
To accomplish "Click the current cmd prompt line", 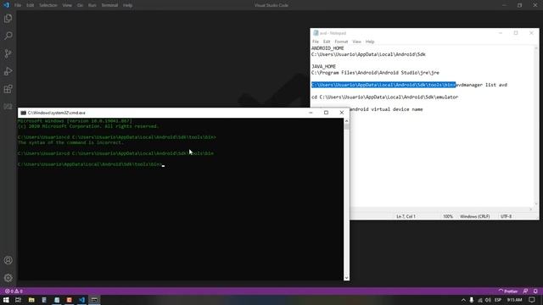I will (91, 164).
